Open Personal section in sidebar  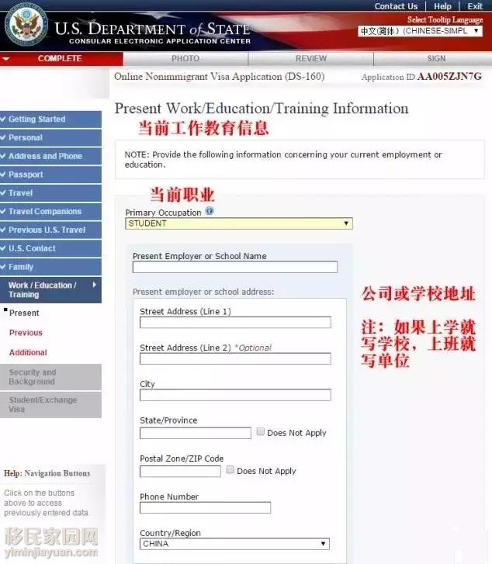[x=50, y=138]
